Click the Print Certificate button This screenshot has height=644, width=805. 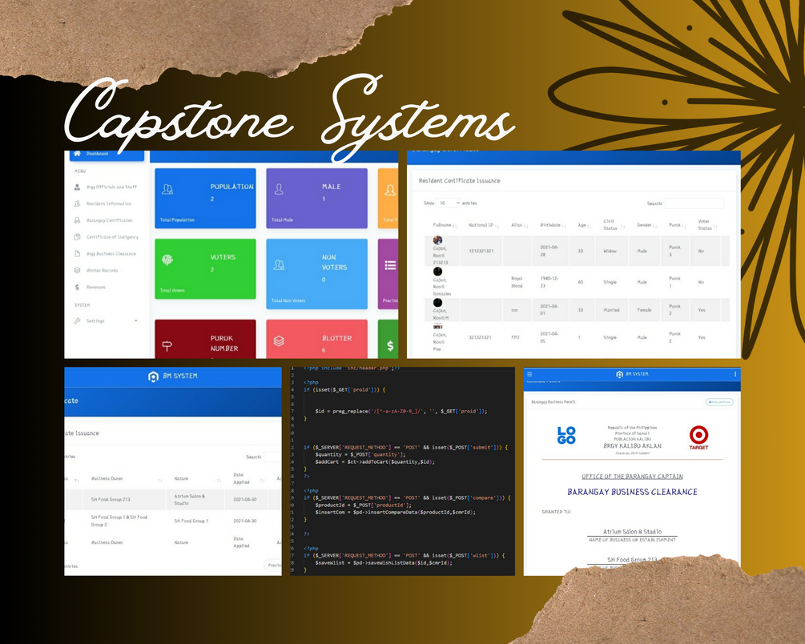click(x=719, y=402)
